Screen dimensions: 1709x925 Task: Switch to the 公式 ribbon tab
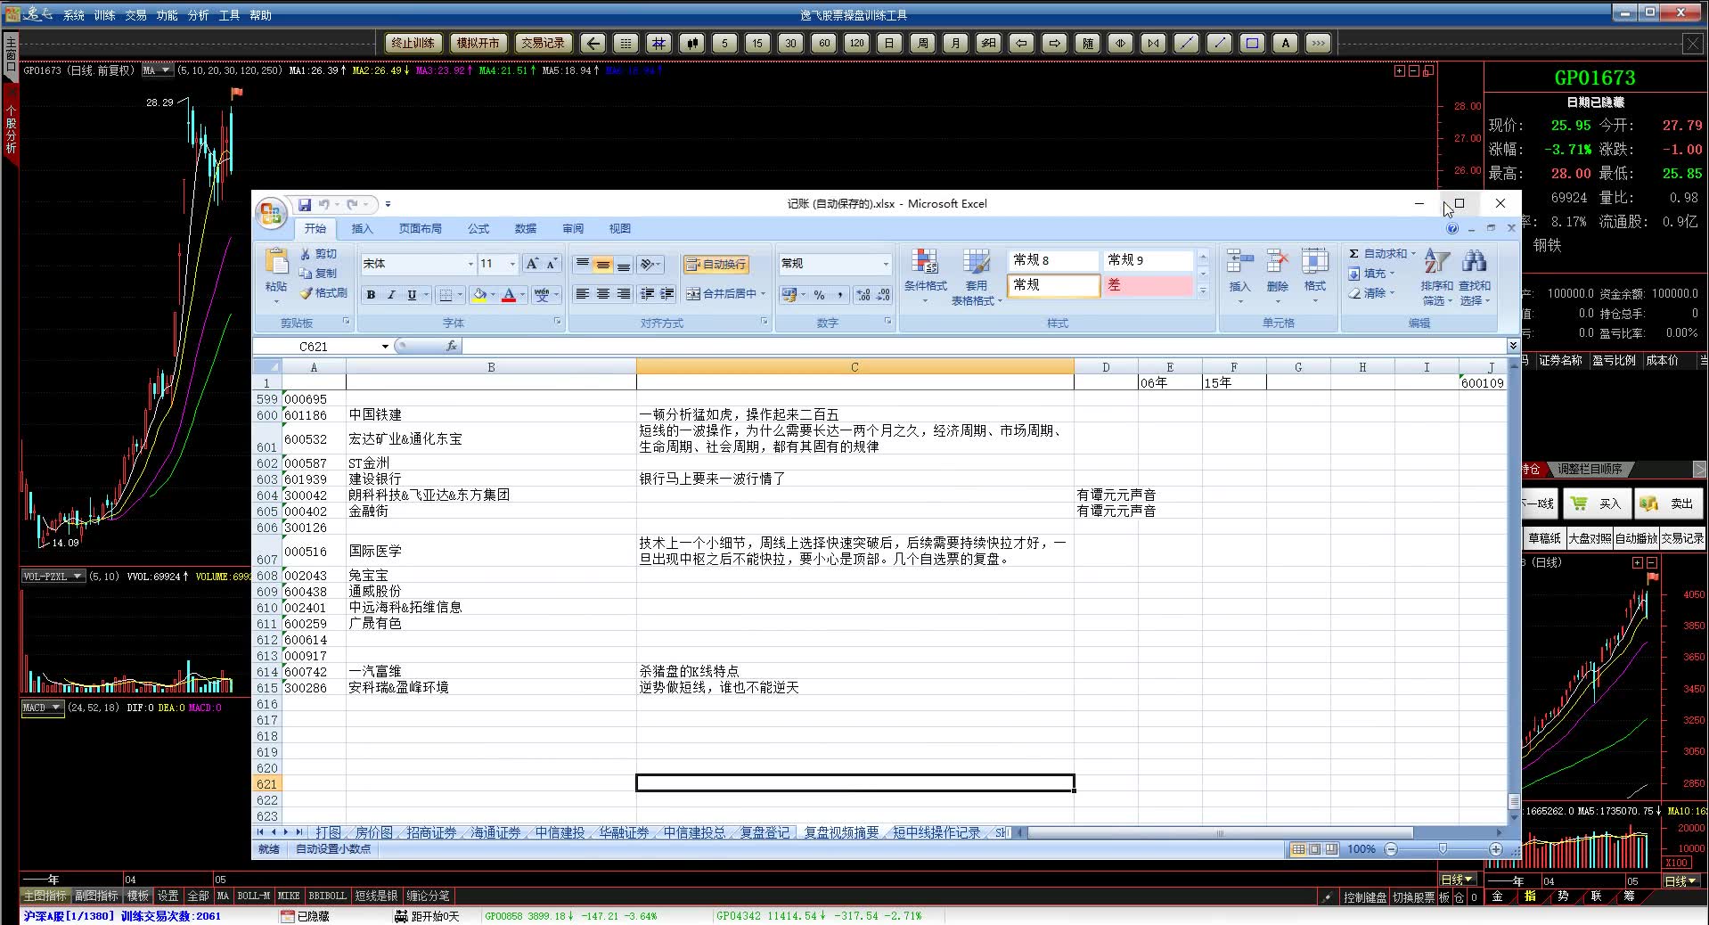coord(478,229)
